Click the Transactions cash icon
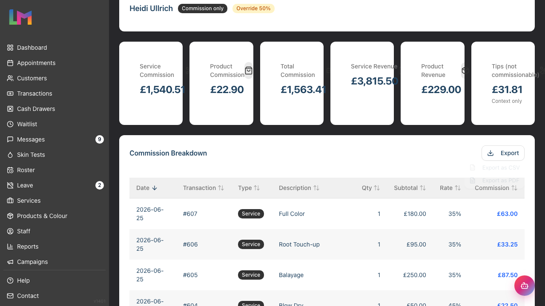 point(10,93)
